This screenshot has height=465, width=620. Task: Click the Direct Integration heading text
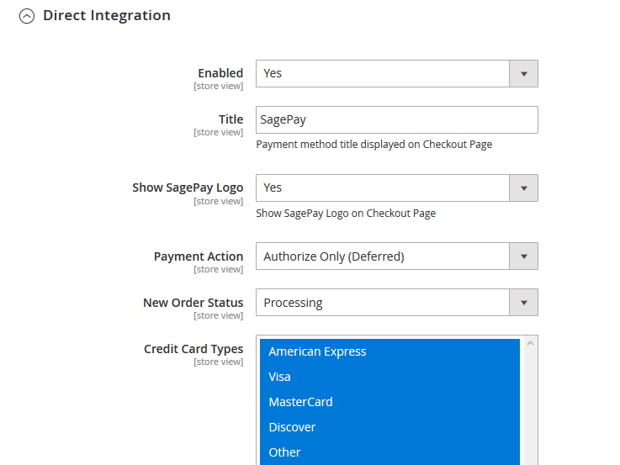tap(106, 15)
